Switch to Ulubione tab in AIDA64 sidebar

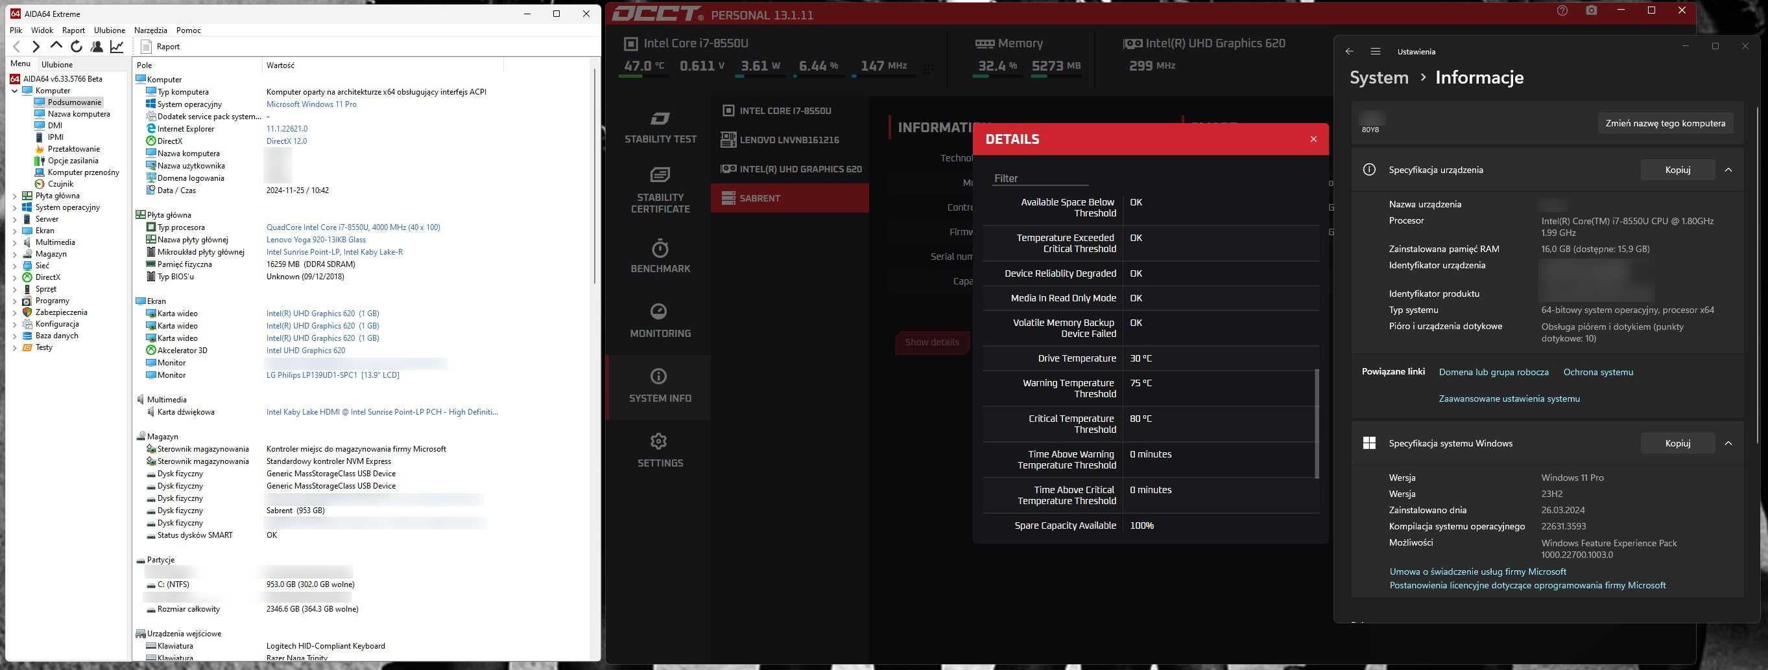pyautogui.click(x=57, y=64)
